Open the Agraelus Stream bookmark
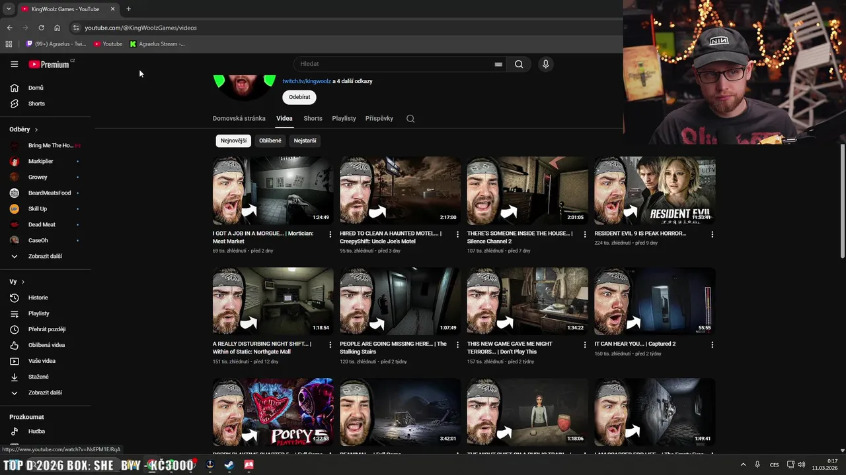The height and width of the screenshot is (475, 846). click(157, 44)
